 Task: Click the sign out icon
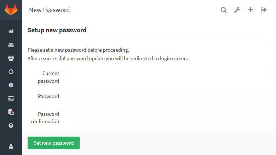pyautogui.click(x=264, y=10)
